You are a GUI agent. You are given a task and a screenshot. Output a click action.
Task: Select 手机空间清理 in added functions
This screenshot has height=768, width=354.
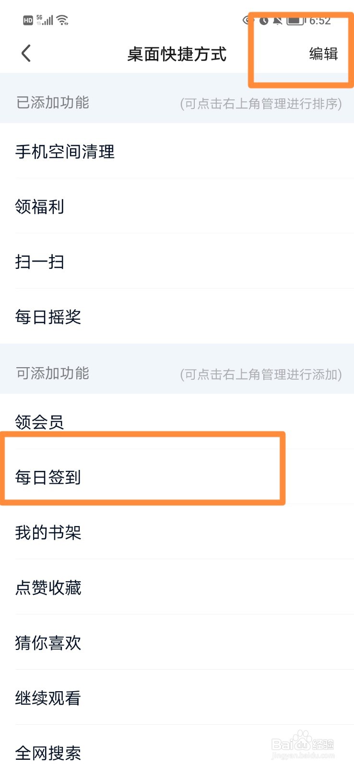point(65,151)
